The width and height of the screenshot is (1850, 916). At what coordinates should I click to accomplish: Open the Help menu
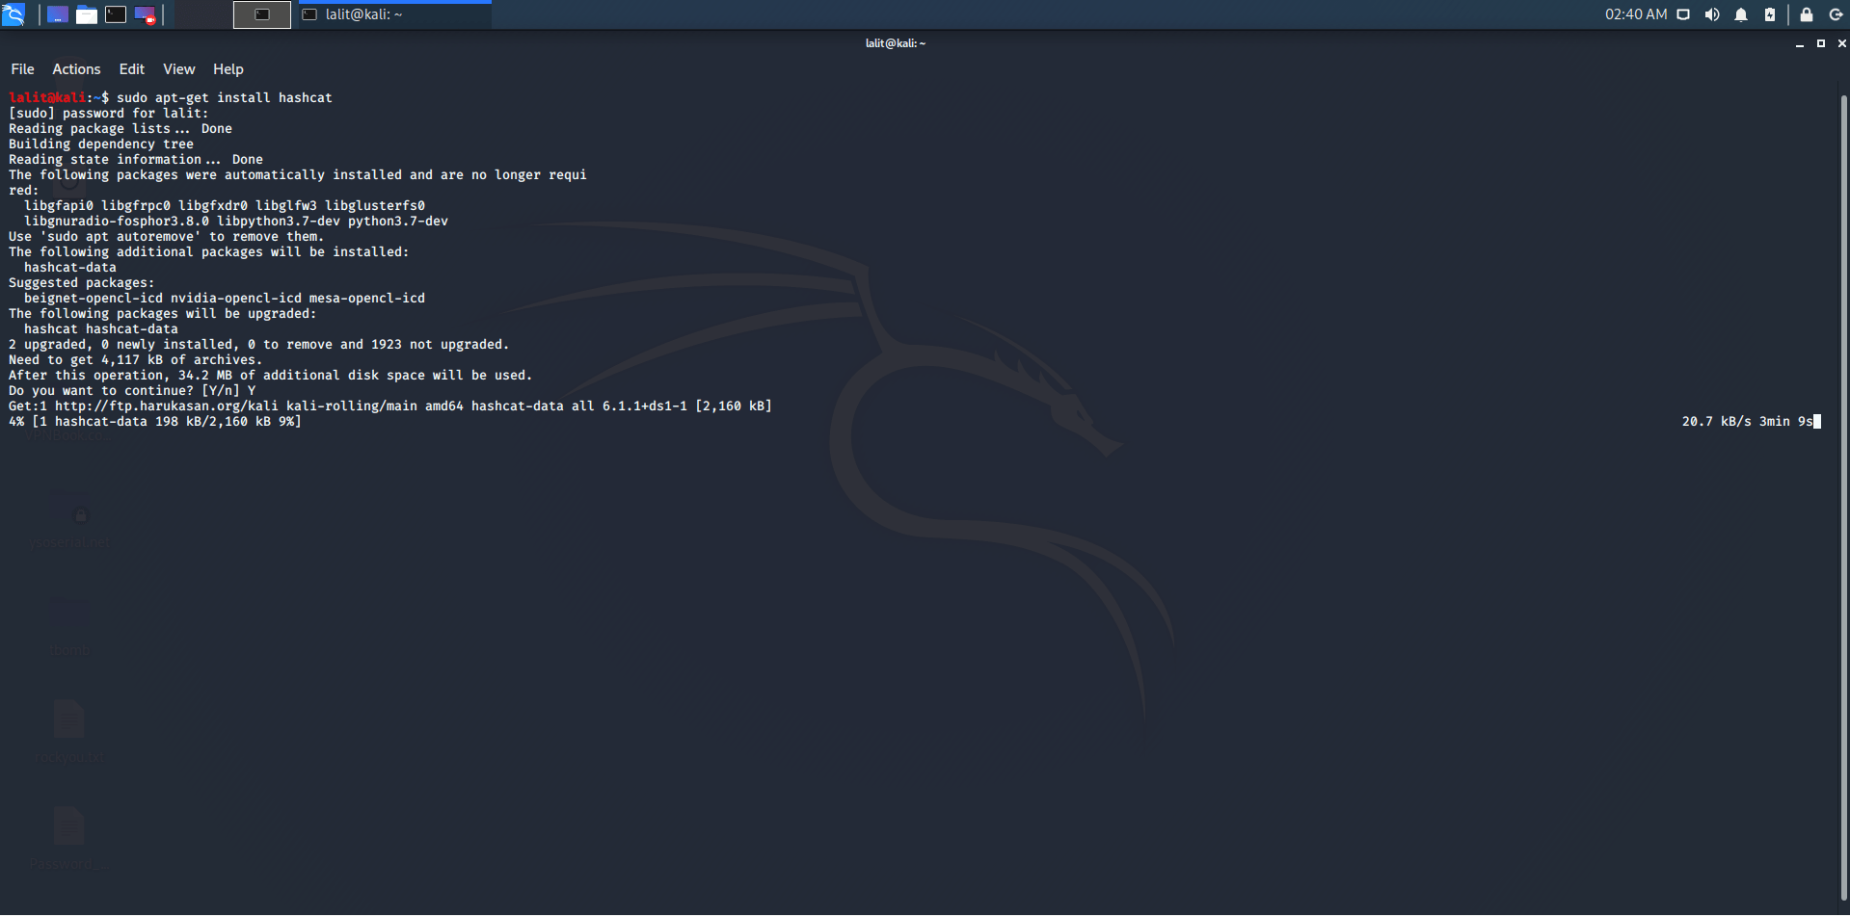[x=228, y=69]
